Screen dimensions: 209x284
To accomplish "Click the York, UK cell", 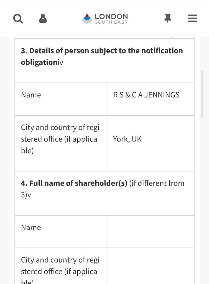I will pyautogui.click(x=127, y=139).
